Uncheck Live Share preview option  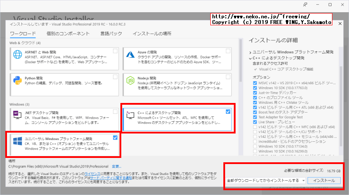[x=255, y=122]
